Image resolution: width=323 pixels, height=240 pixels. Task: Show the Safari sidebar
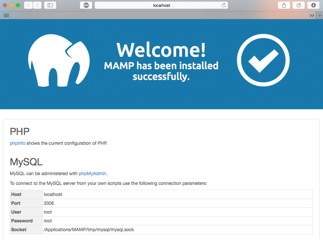coord(50,5)
